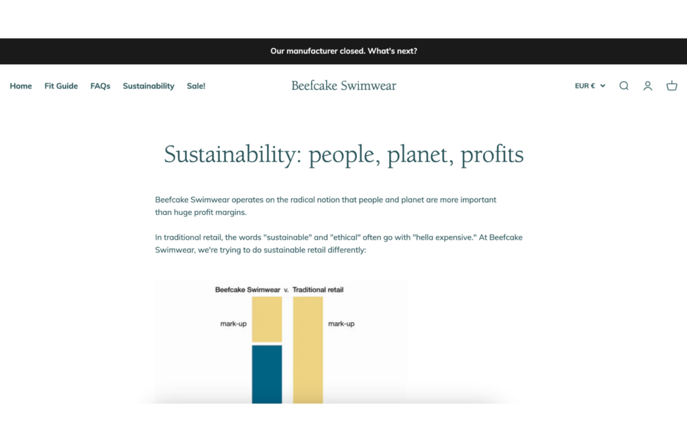Screen dimensions: 687x442
Task: Click the Beefcake Swimwear chart label
Action: point(248,289)
